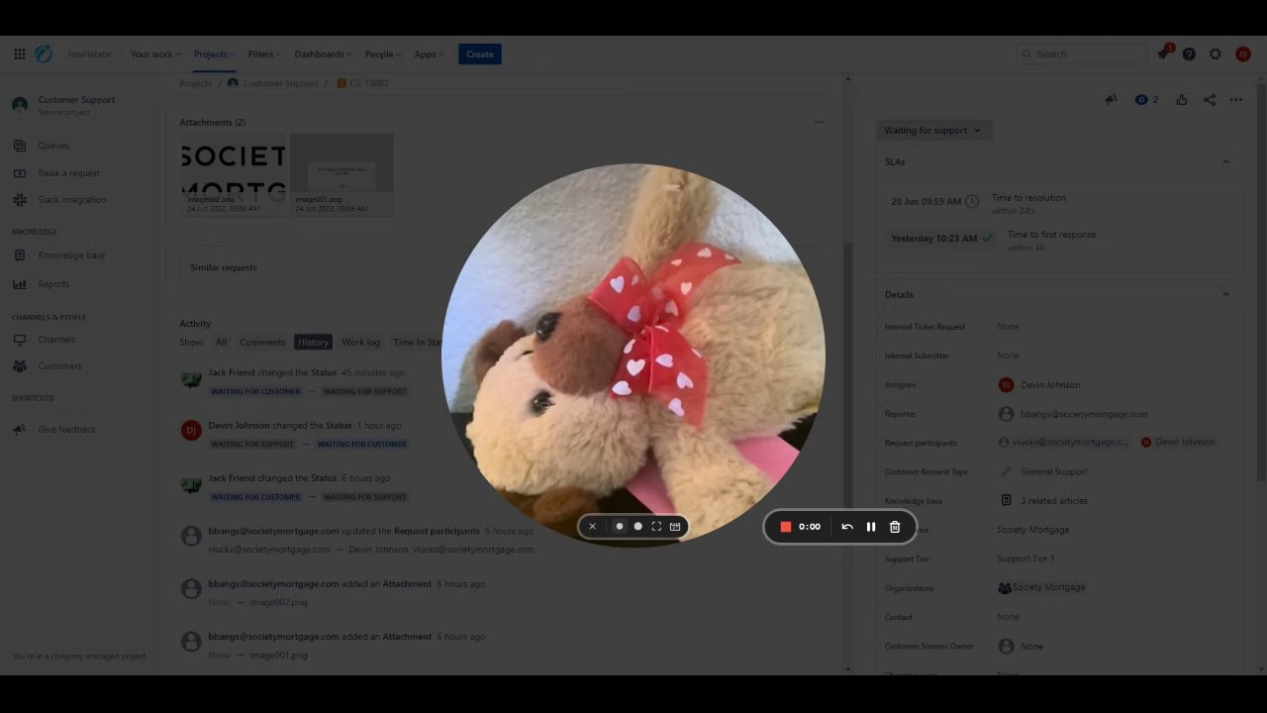Click the Create button
The height and width of the screenshot is (713, 1267).
tap(480, 54)
